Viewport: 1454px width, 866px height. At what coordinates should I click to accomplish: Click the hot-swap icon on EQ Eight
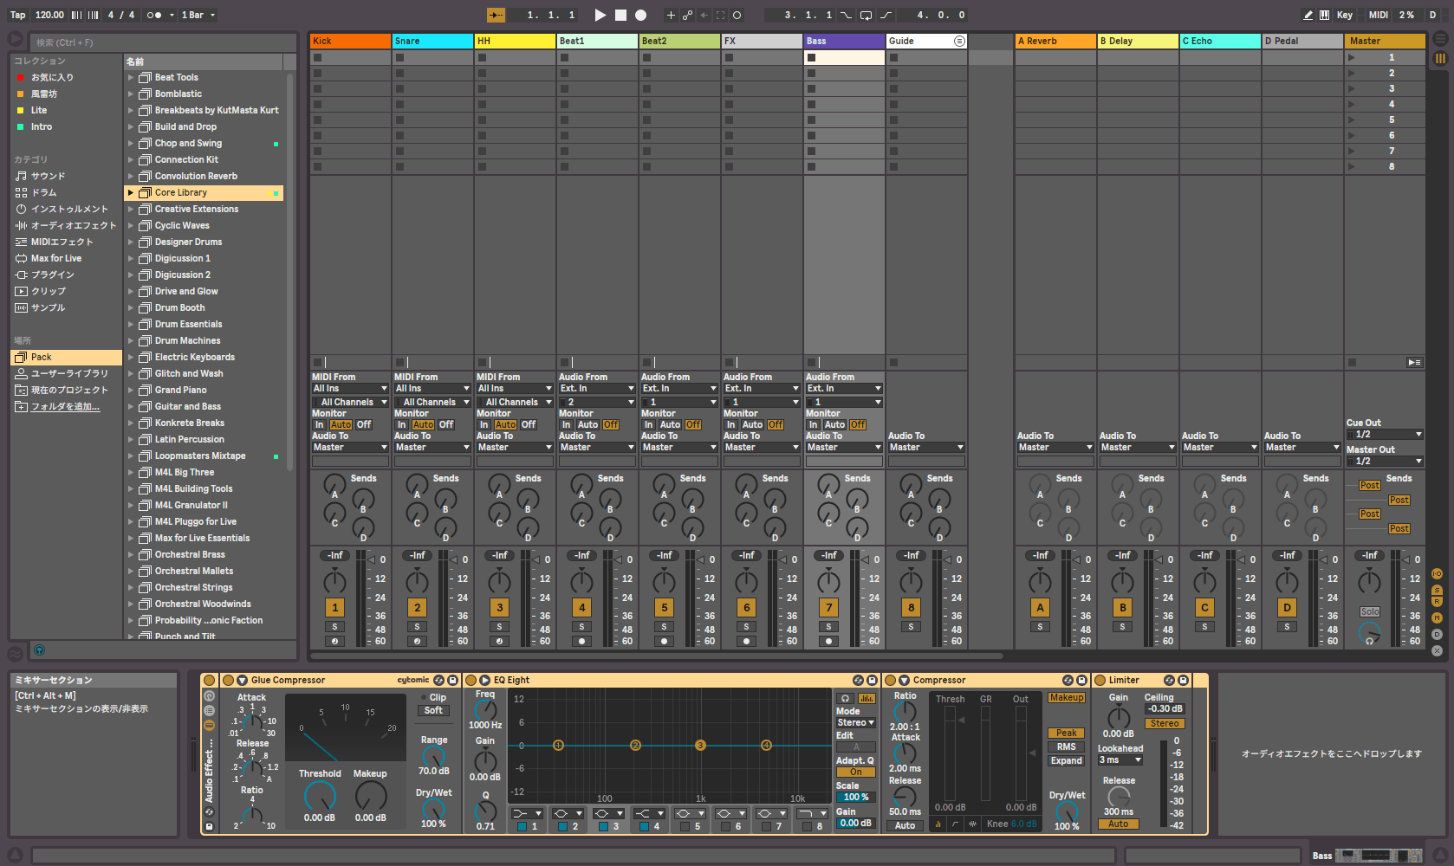(858, 680)
